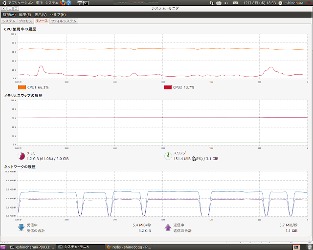
Task: Click the red CPU2 color swatch
Action: pyautogui.click(x=168, y=87)
